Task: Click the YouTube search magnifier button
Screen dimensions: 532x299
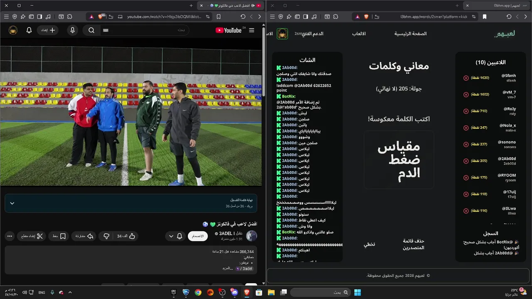Action: [91, 30]
